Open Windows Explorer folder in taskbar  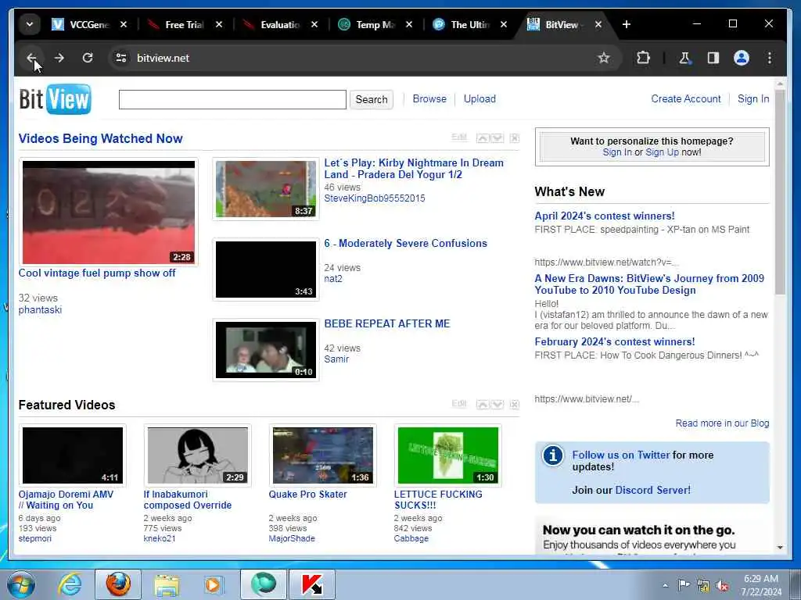tap(167, 584)
